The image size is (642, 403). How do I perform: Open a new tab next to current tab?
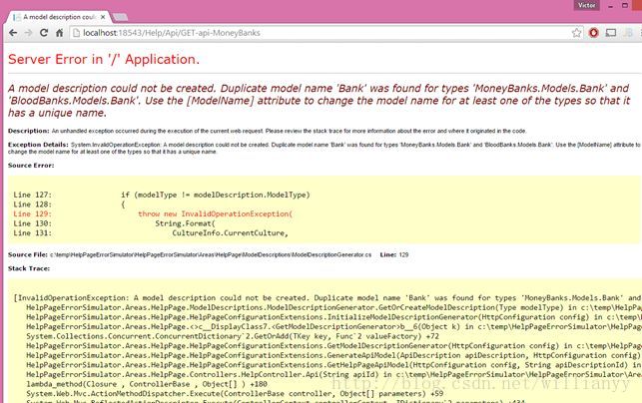tap(120, 17)
